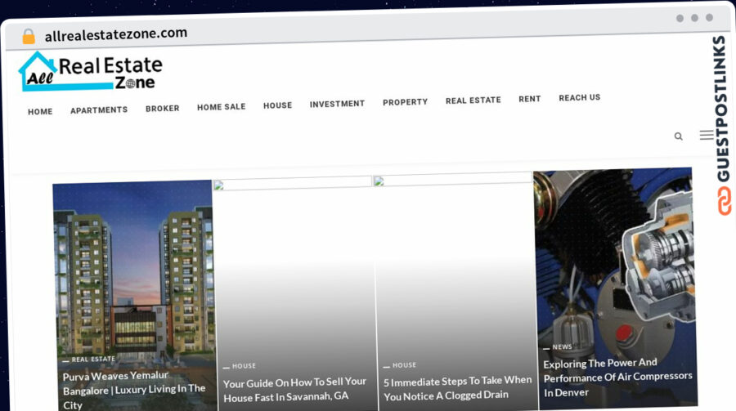Screen dimensions: 736x411
Task: Click the broken image icon on Savannah card
Action: coord(218,185)
